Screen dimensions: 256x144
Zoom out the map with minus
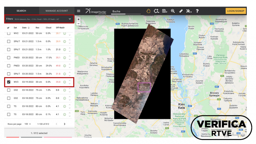tap(79, 24)
